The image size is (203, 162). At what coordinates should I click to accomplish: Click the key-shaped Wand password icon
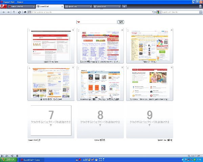pyautogui.click(x=14, y=12)
